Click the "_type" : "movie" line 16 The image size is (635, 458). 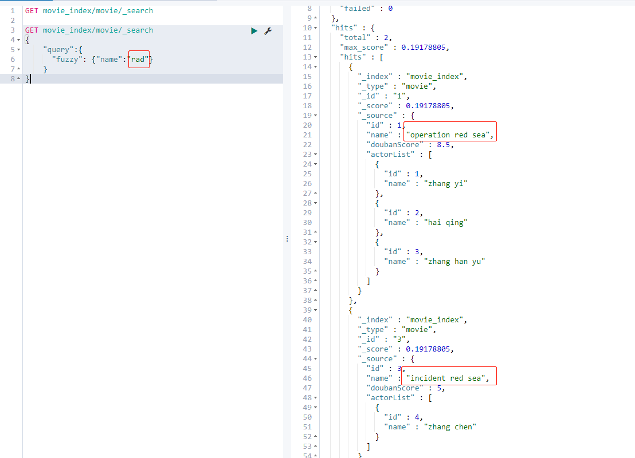pyautogui.click(x=397, y=86)
